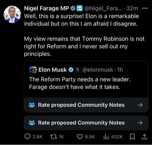View post analytics bar chart icon
The width and height of the screenshot is (152, 145).
(105, 137)
